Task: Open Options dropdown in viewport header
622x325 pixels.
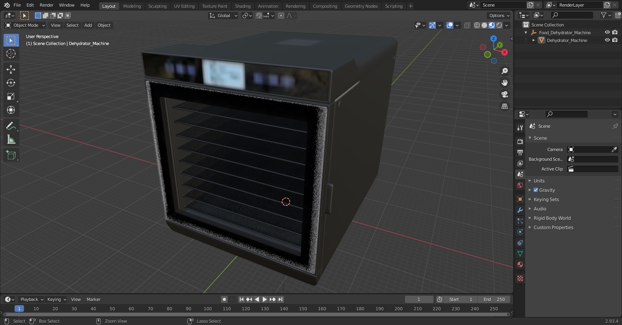Action: (x=499, y=16)
